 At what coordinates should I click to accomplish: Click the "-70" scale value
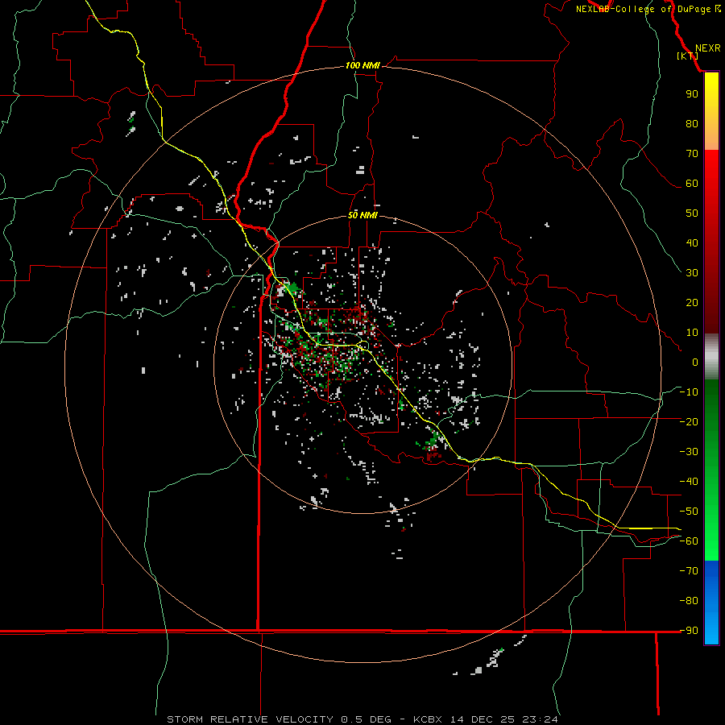coord(689,571)
